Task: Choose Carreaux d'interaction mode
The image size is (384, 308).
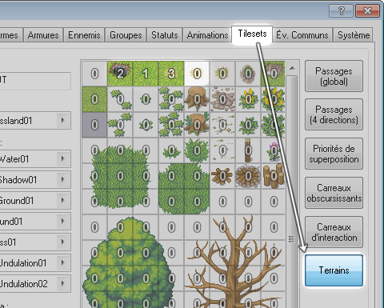Action: pyautogui.click(x=334, y=232)
